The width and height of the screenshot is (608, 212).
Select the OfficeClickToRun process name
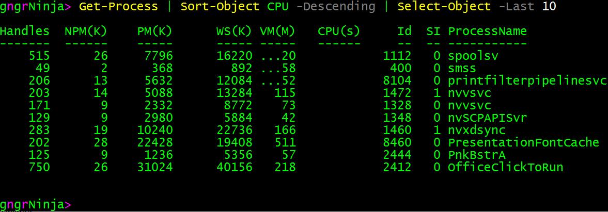[x=505, y=167]
